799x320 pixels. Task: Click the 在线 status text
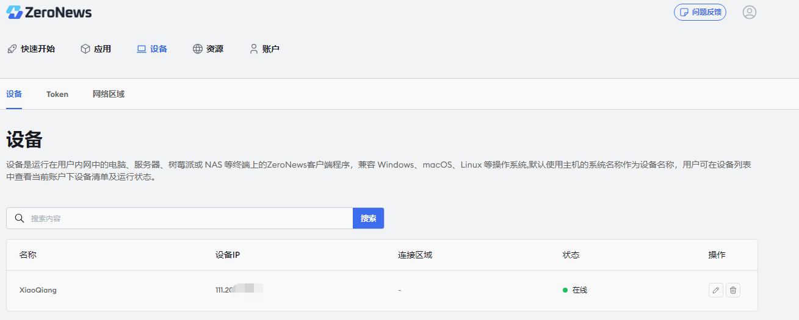[x=580, y=290]
